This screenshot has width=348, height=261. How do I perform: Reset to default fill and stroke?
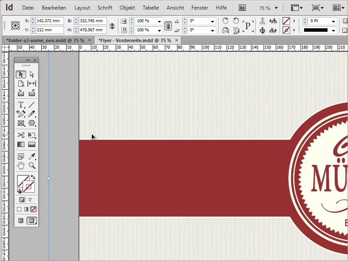(x=19, y=191)
